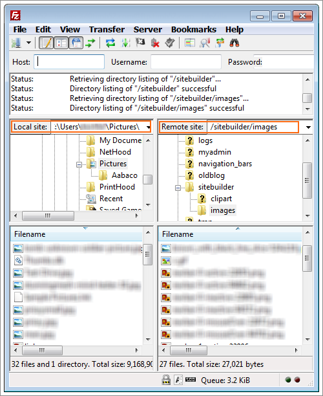The width and height of the screenshot is (323, 396).
Task: Click the binoculars file search icon
Action: point(234,43)
